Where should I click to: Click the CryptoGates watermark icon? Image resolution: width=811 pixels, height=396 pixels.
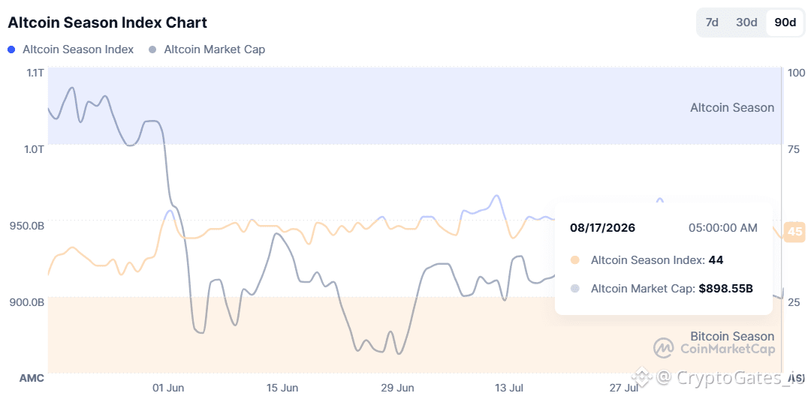(x=644, y=377)
